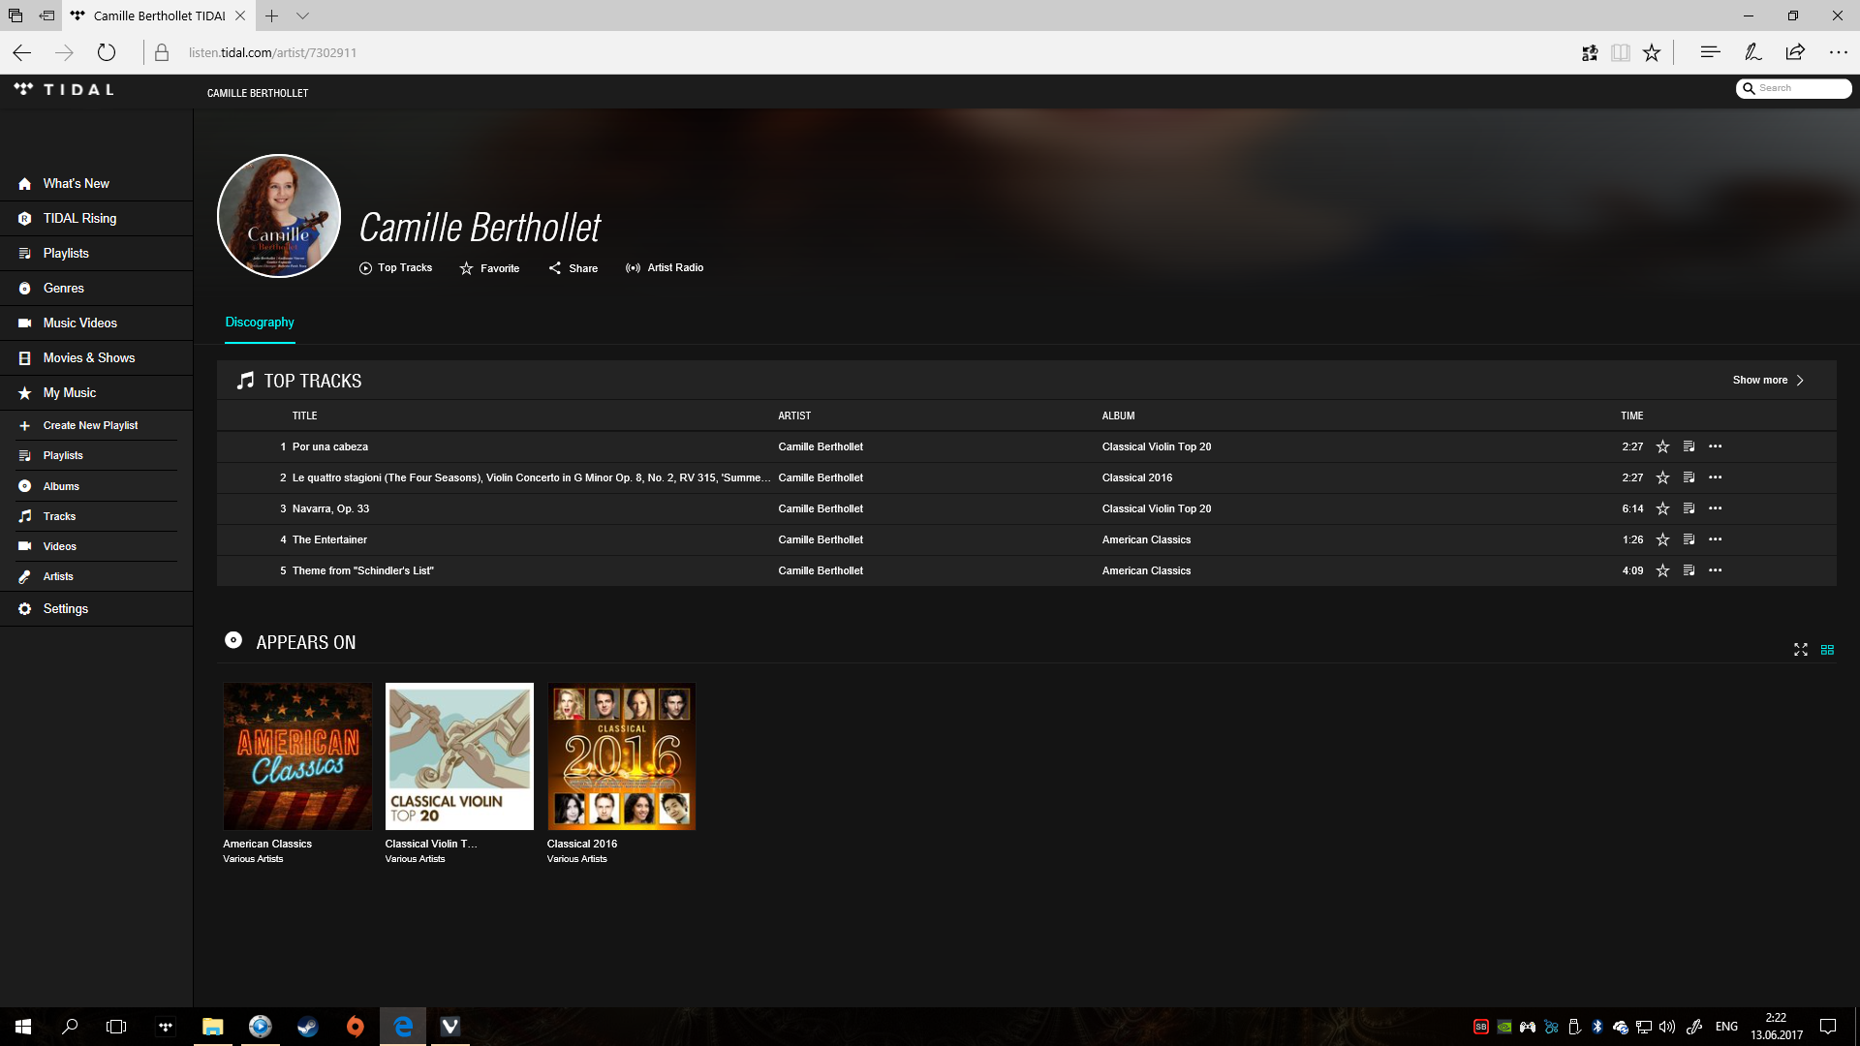1860x1046 pixels.
Task: Click track title Por una cabeza
Action: click(x=330, y=446)
